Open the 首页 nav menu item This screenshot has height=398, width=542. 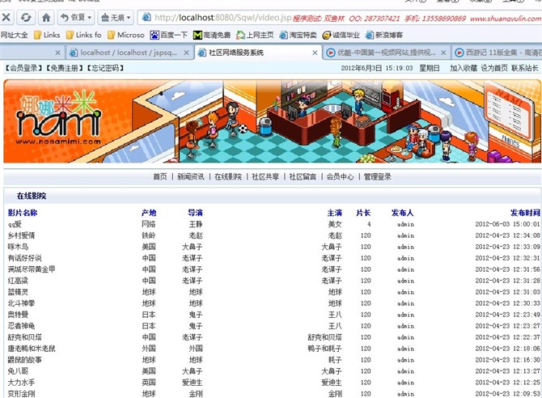[x=160, y=176]
